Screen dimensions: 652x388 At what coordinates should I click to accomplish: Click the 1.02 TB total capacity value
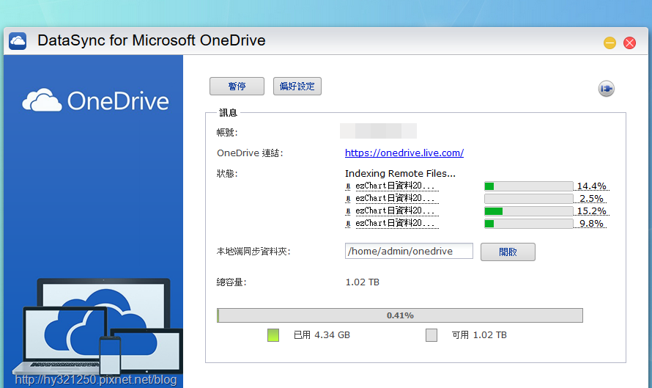tap(362, 282)
